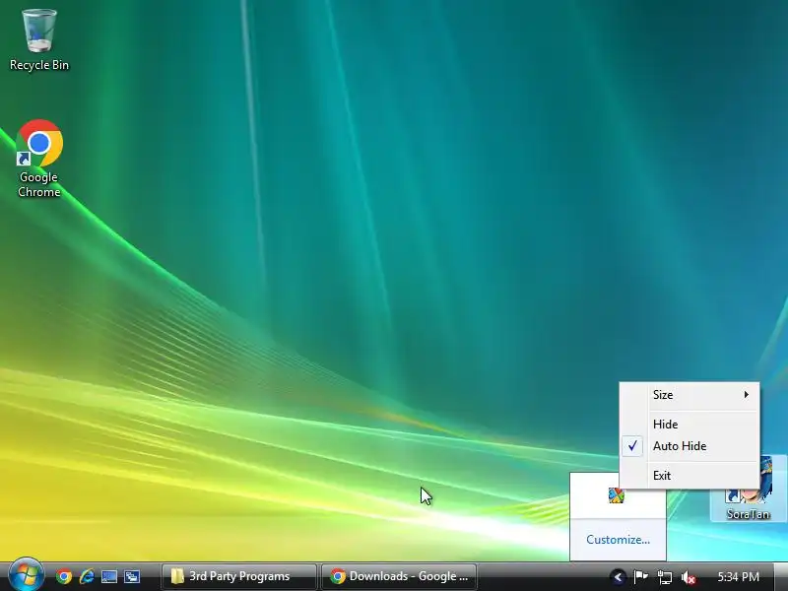This screenshot has height=591, width=788.
Task: Open the Recycle Bin desktop icon
Action: 39,40
